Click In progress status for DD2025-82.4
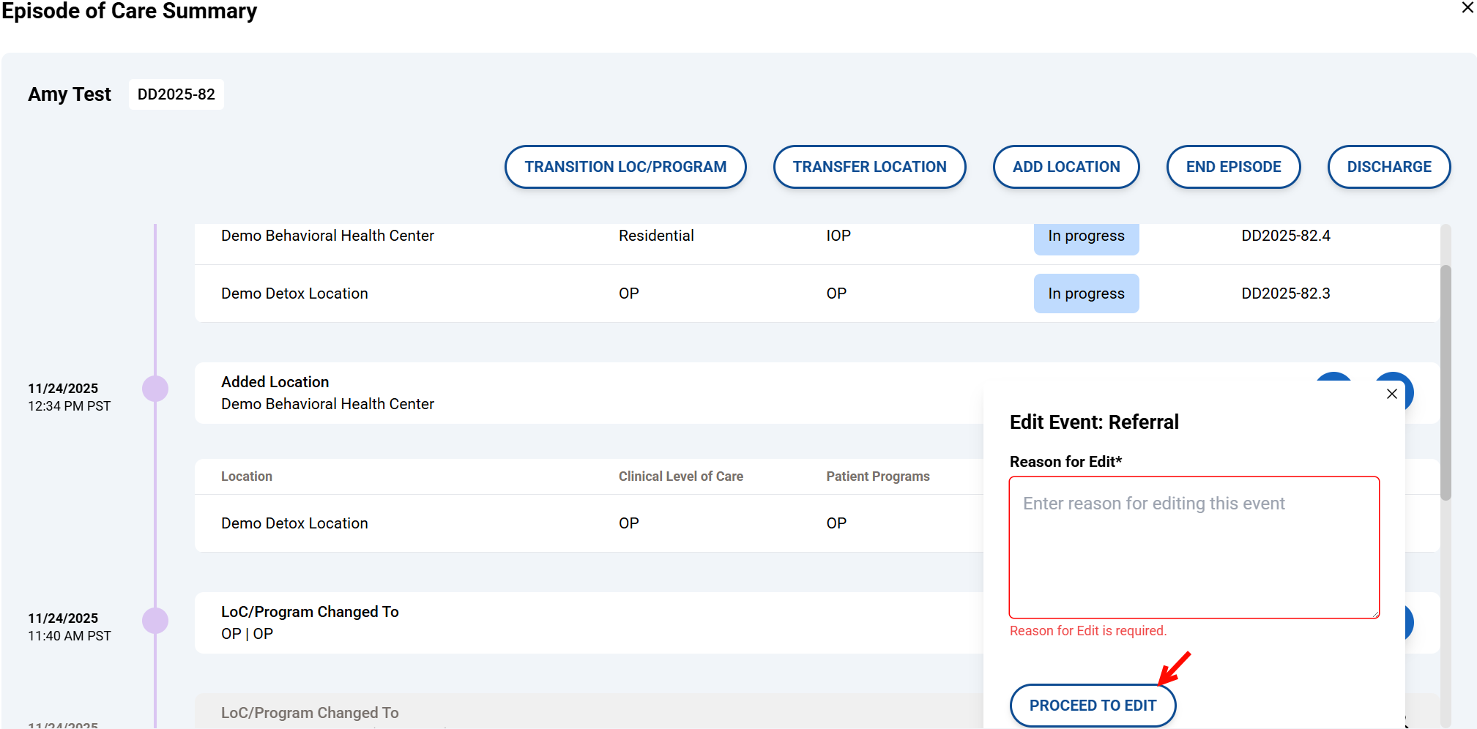 point(1085,236)
